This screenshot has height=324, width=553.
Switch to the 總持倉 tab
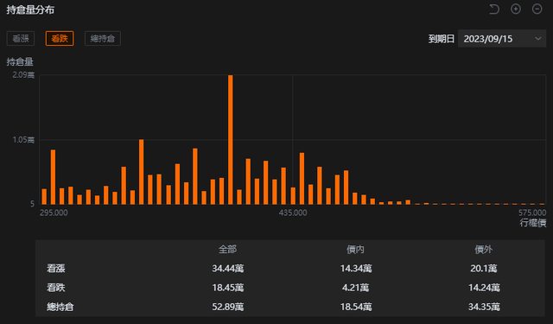[x=103, y=38]
